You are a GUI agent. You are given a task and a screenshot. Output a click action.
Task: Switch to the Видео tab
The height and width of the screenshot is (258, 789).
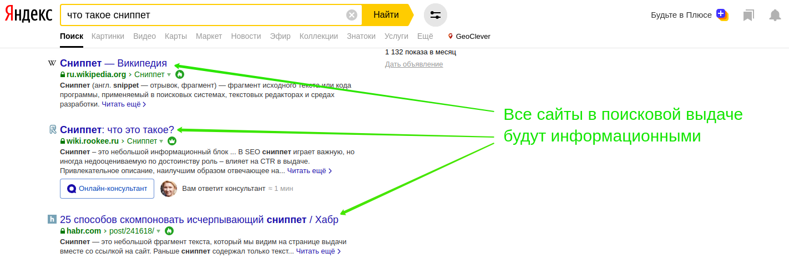144,36
